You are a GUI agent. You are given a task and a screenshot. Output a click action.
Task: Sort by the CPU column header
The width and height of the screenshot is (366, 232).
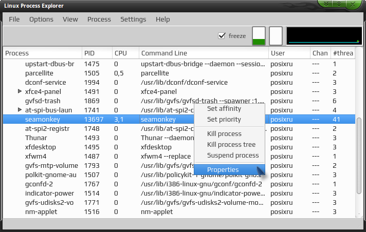[125, 53]
